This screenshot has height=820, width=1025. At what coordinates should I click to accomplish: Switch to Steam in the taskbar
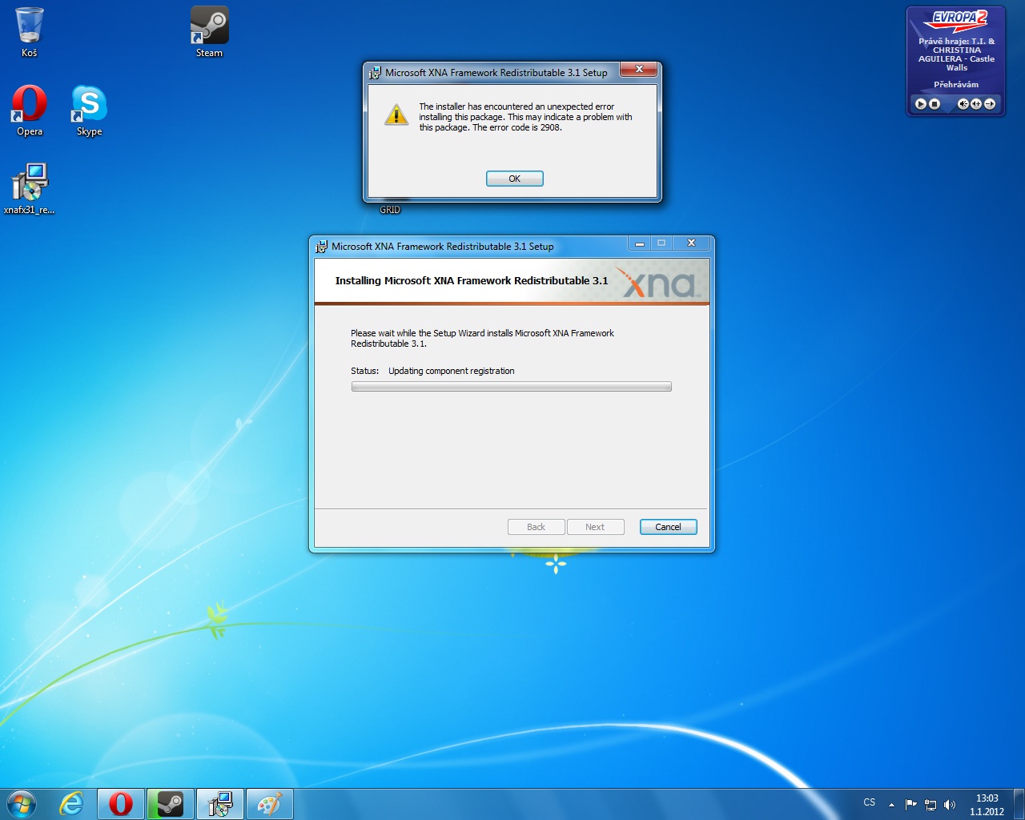(x=170, y=803)
